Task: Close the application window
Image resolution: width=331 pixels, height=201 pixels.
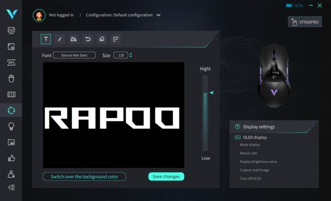Action: (320, 5)
